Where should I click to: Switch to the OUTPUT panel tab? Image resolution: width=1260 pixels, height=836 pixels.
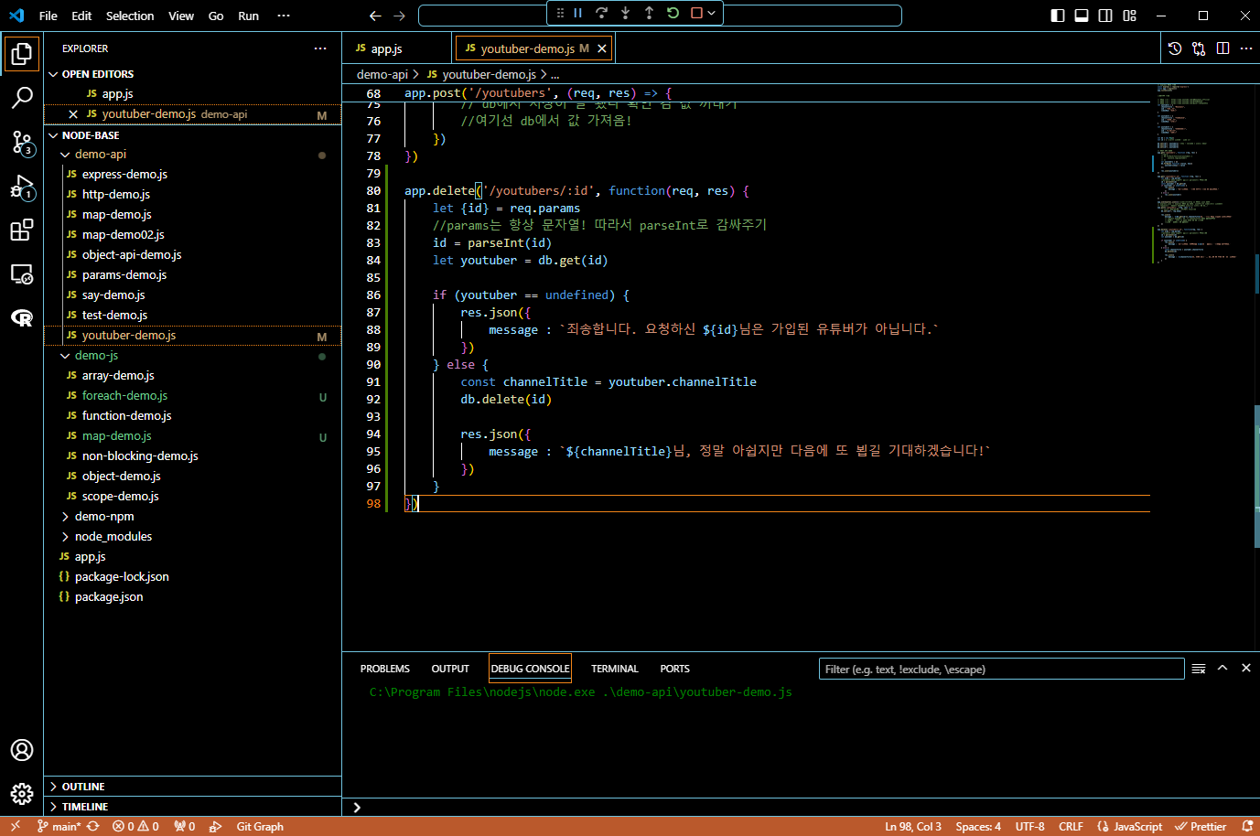450,669
